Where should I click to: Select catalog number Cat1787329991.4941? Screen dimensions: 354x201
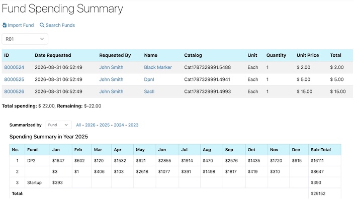[x=207, y=79]
